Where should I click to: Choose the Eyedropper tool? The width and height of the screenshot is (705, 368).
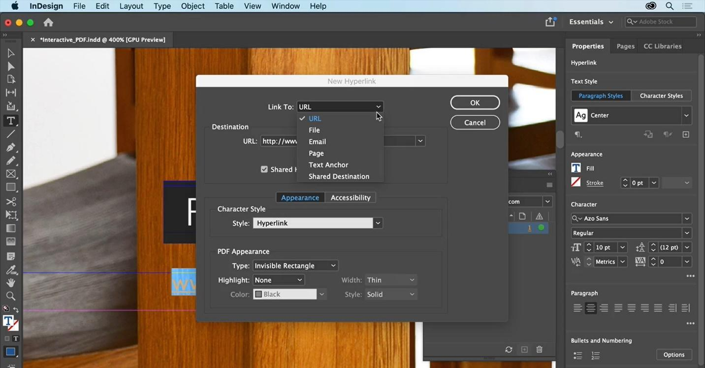[11, 269]
